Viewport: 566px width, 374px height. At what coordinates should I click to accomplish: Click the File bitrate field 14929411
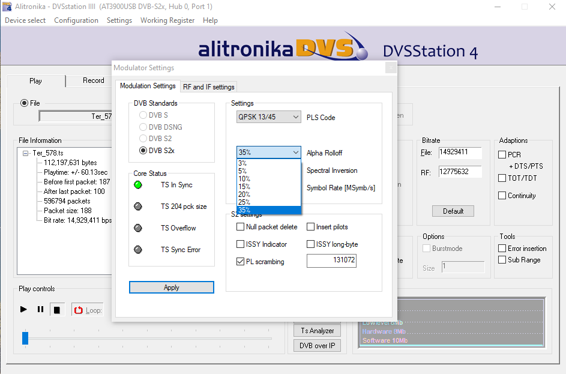coord(460,152)
